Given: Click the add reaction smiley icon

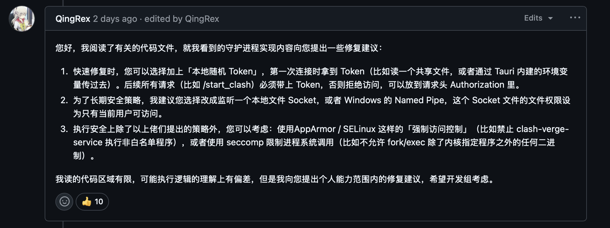Looking at the screenshot, I should click(x=64, y=202).
